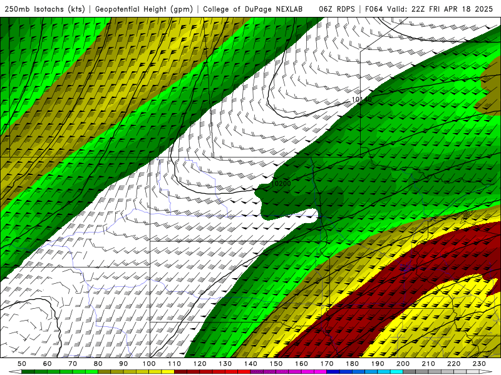The image size is (501, 375).
Task: Click the legend value 70
Action: (73, 364)
